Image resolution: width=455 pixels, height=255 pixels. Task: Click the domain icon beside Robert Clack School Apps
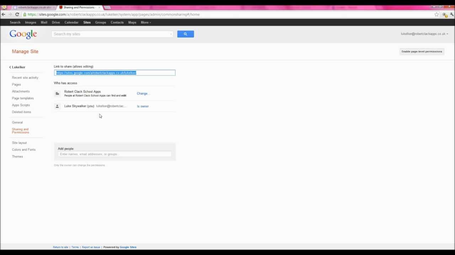coord(57,93)
